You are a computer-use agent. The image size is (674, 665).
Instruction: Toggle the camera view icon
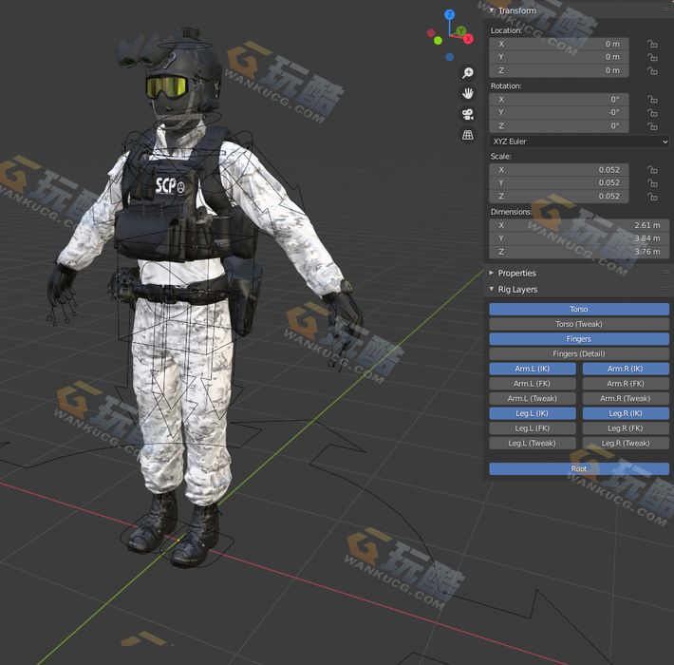468,114
